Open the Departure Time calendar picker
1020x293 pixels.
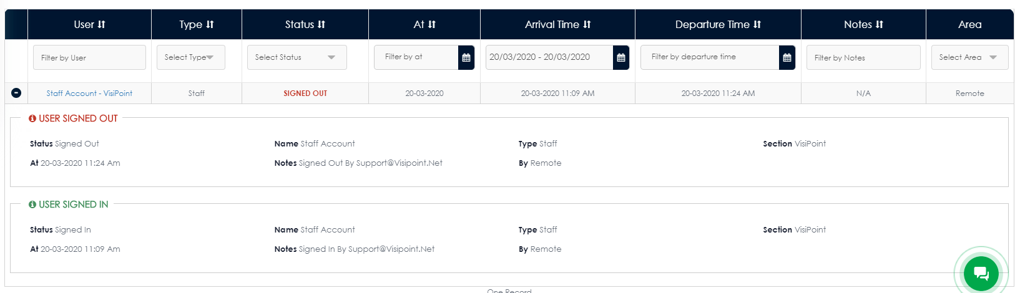tap(787, 57)
